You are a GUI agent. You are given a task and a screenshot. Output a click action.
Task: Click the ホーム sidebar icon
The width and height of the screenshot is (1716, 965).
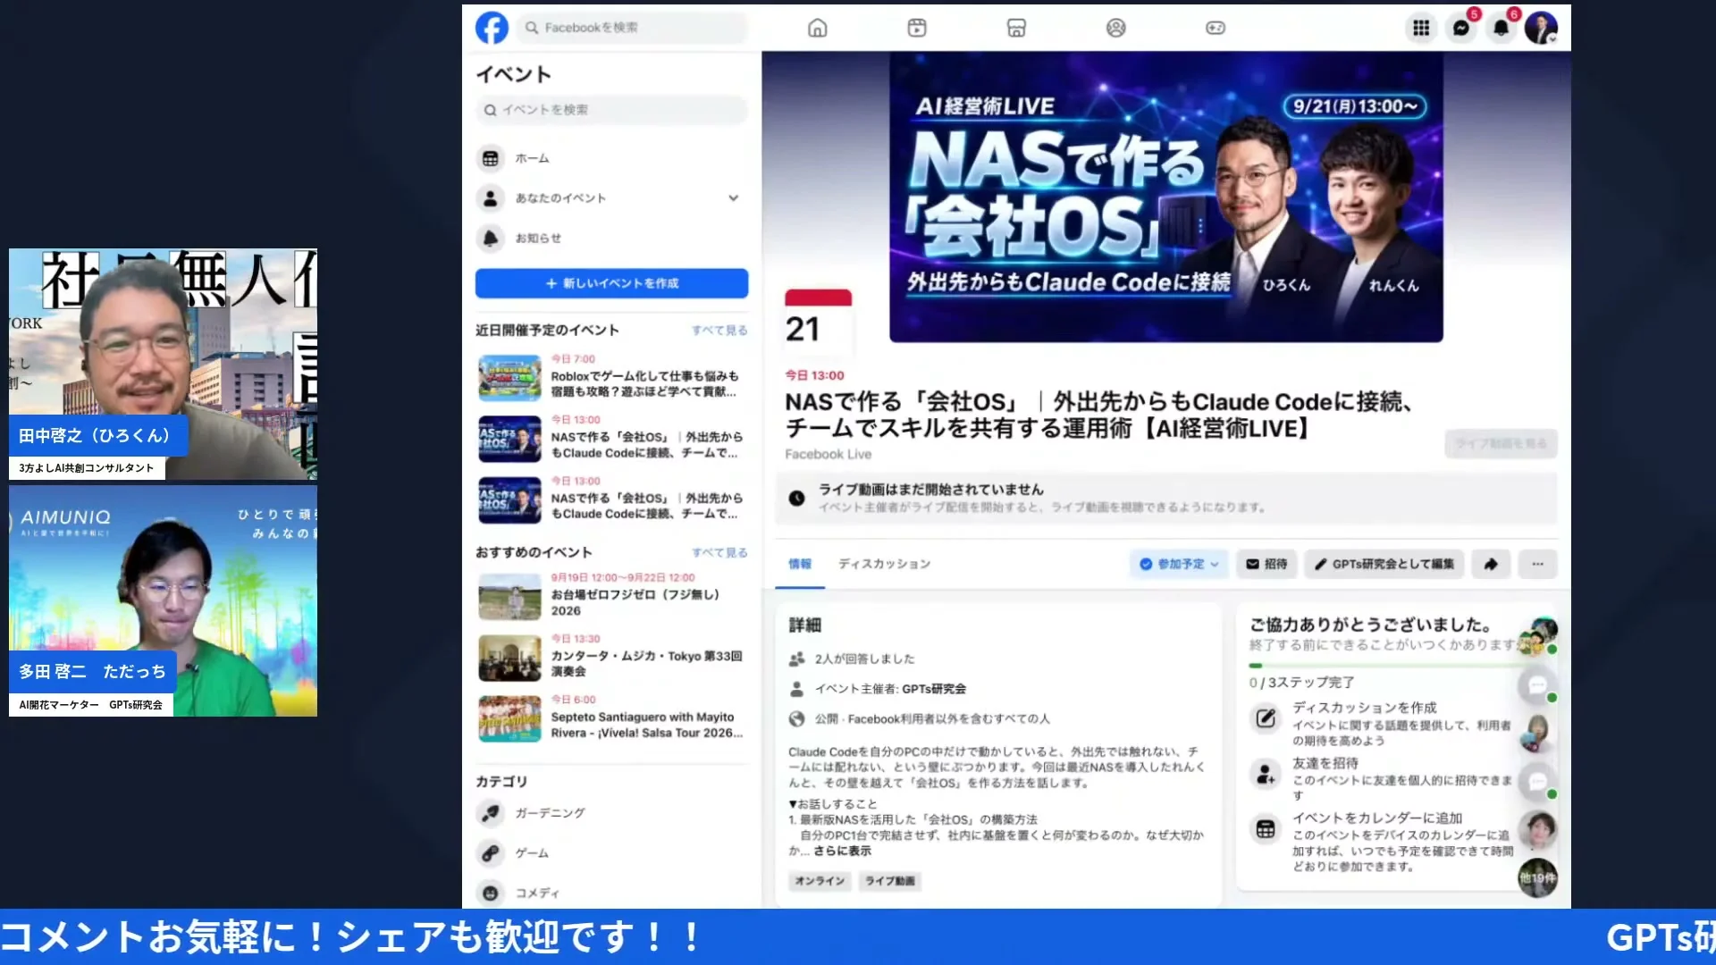pos(490,158)
